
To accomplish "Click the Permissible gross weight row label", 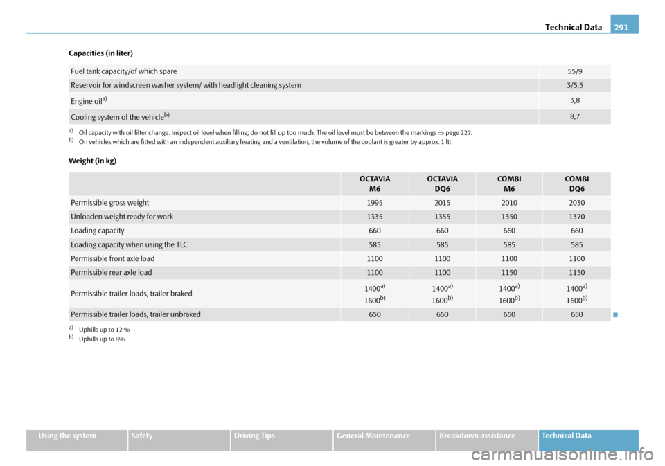I will (109, 203).
